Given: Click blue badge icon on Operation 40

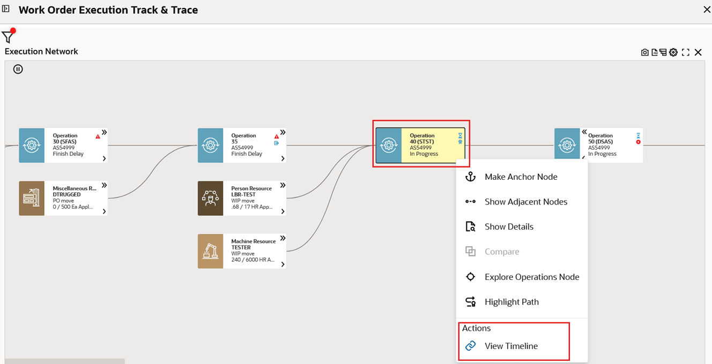Looking at the screenshot, I should tap(460, 142).
